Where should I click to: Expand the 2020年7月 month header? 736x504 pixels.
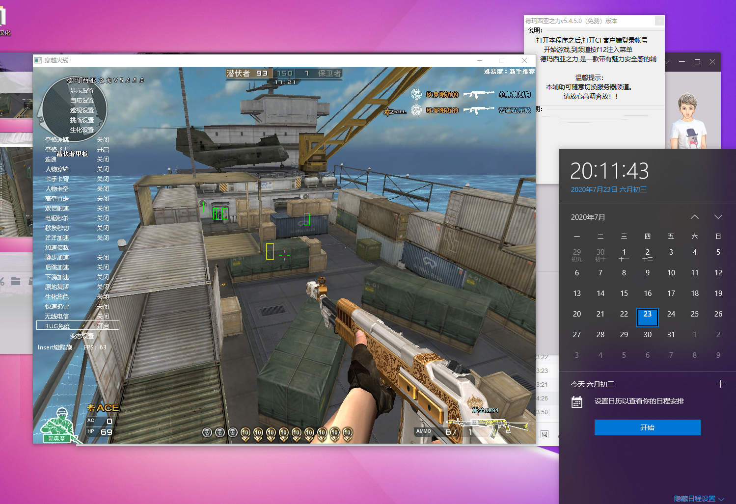[588, 217]
